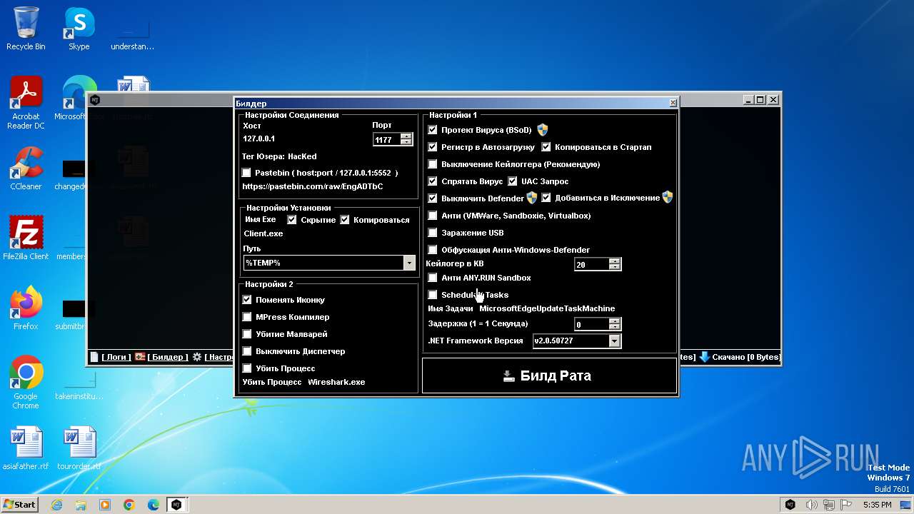The image size is (914, 514).
Task: Click Windows Start button
Action: coord(19,505)
